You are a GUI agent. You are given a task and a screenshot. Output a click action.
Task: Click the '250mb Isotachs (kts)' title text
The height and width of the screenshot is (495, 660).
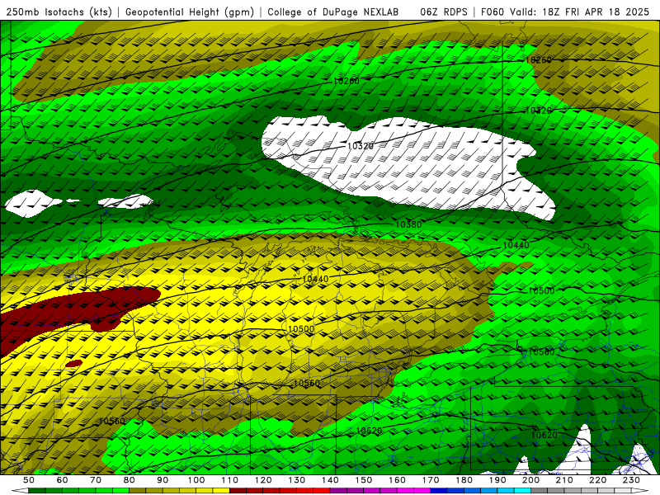point(59,12)
